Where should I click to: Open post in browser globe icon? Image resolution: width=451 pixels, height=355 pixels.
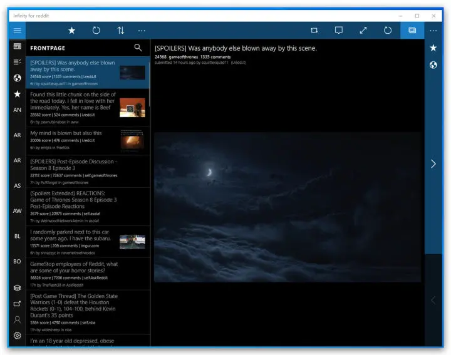coord(433,65)
